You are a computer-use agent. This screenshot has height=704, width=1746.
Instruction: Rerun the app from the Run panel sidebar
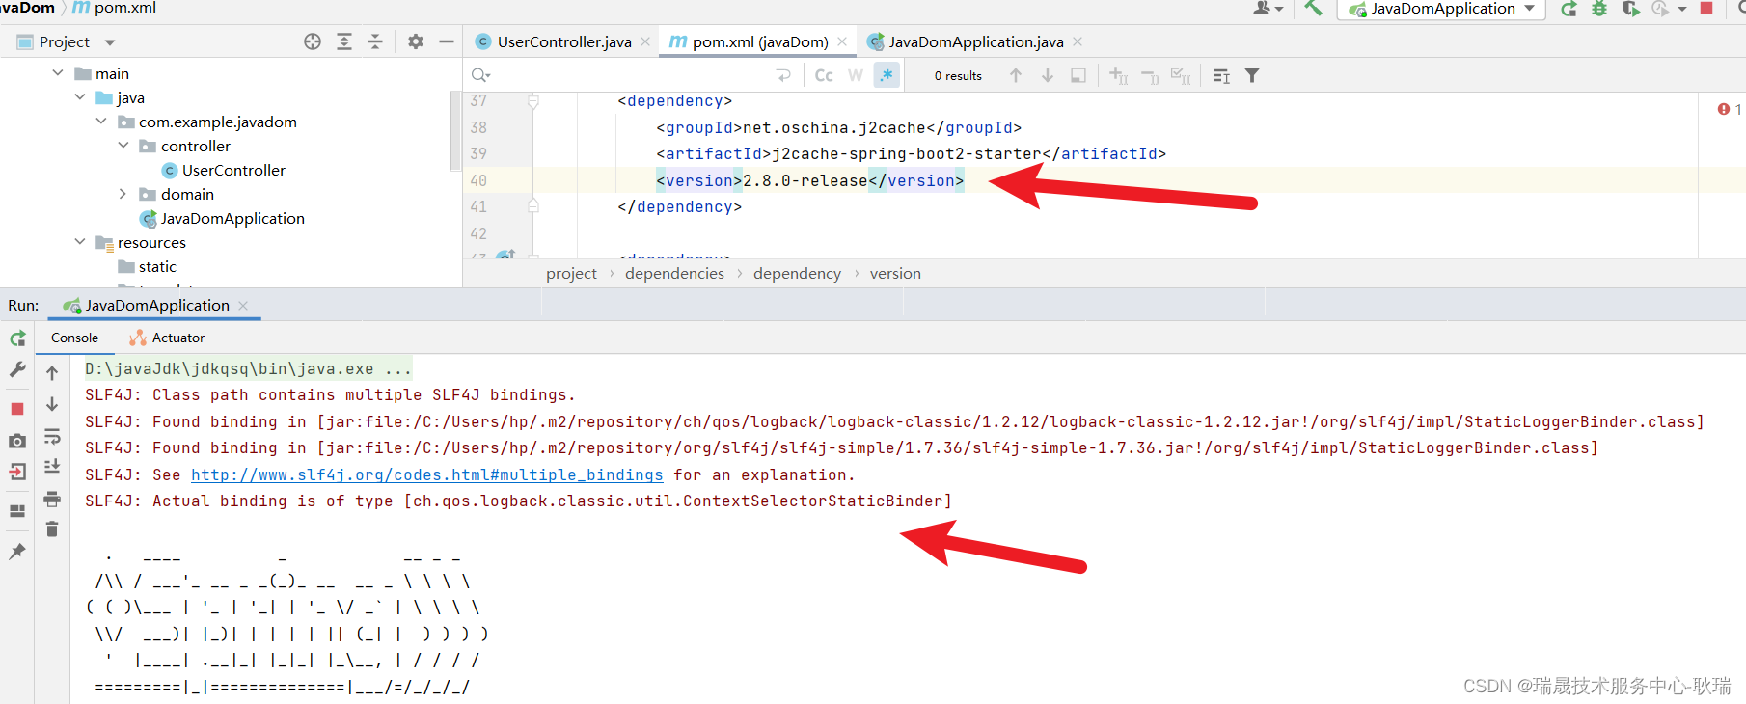pyautogui.click(x=17, y=338)
